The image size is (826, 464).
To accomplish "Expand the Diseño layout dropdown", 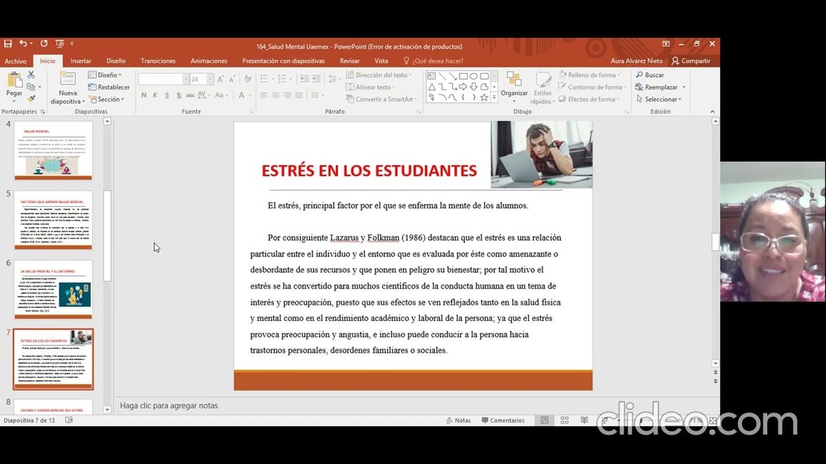I will pyautogui.click(x=105, y=75).
